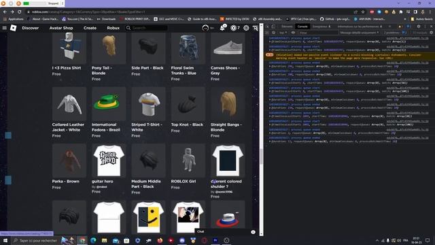Open the Applications bookmark
The height and width of the screenshot is (245, 435).
[14, 19]
